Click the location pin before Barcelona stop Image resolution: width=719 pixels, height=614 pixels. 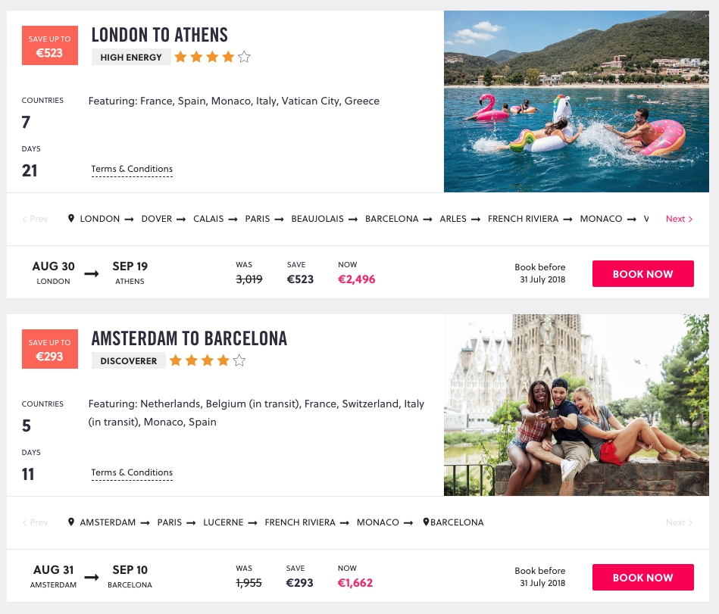pyautogui.click(x=426, y=522)
